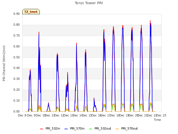
Task: Click the 0.70 y-axis tick label
Action: pyautogui.click(x=17, y=35)
